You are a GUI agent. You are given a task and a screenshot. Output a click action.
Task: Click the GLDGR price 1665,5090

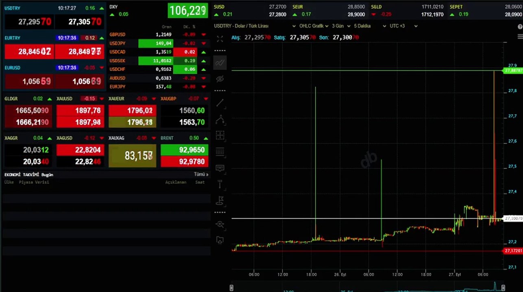[x=28, y=111]
